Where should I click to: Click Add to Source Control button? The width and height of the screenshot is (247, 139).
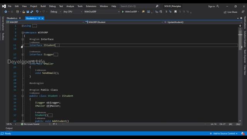click(223, 134)
